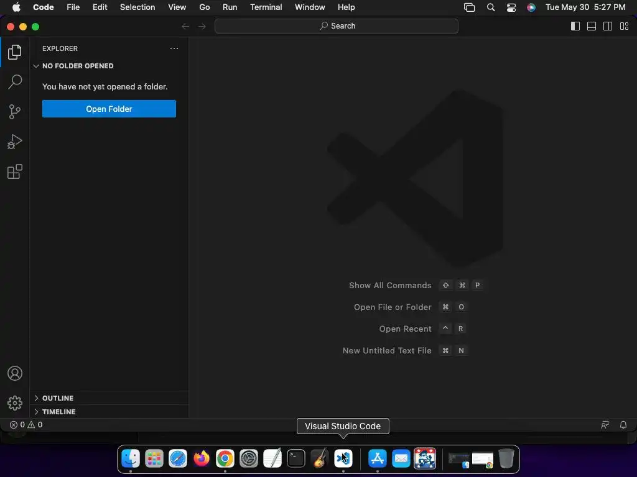Open the Run and Debug view
637x477 pixels.
pos(15,142)
